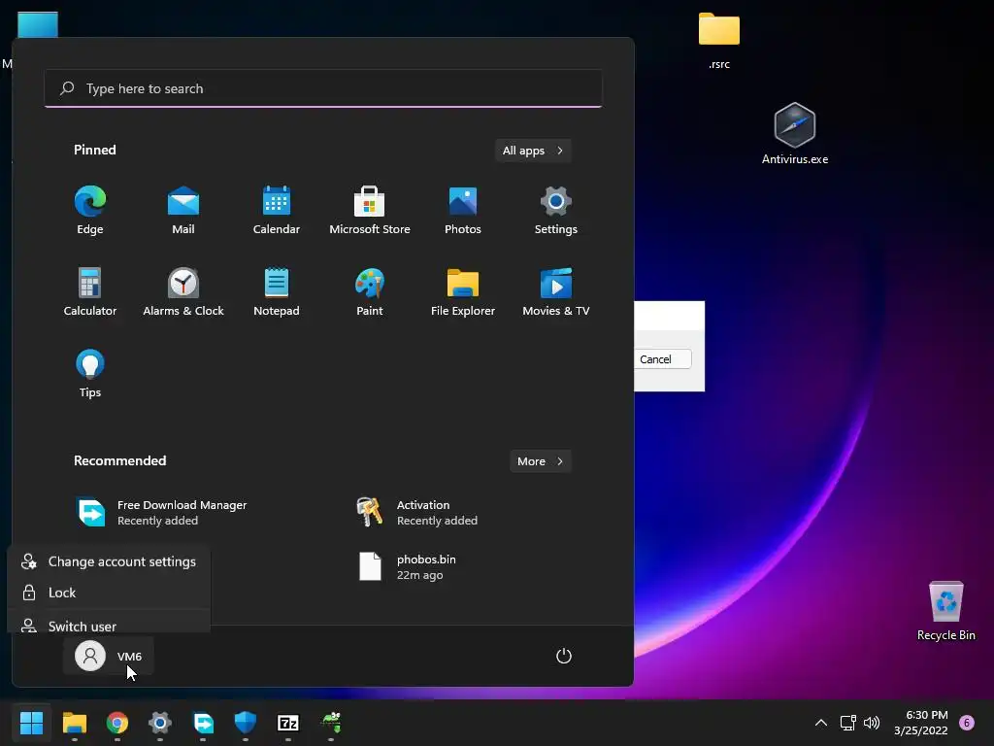
Task: Open the Settings pinned app
Action: [556, 211]
